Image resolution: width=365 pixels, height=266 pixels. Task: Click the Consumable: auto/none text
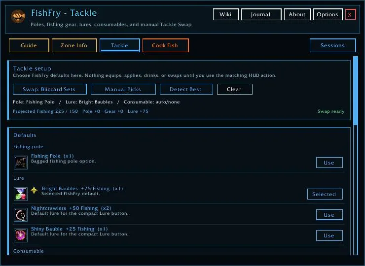[x=151, y=102]
